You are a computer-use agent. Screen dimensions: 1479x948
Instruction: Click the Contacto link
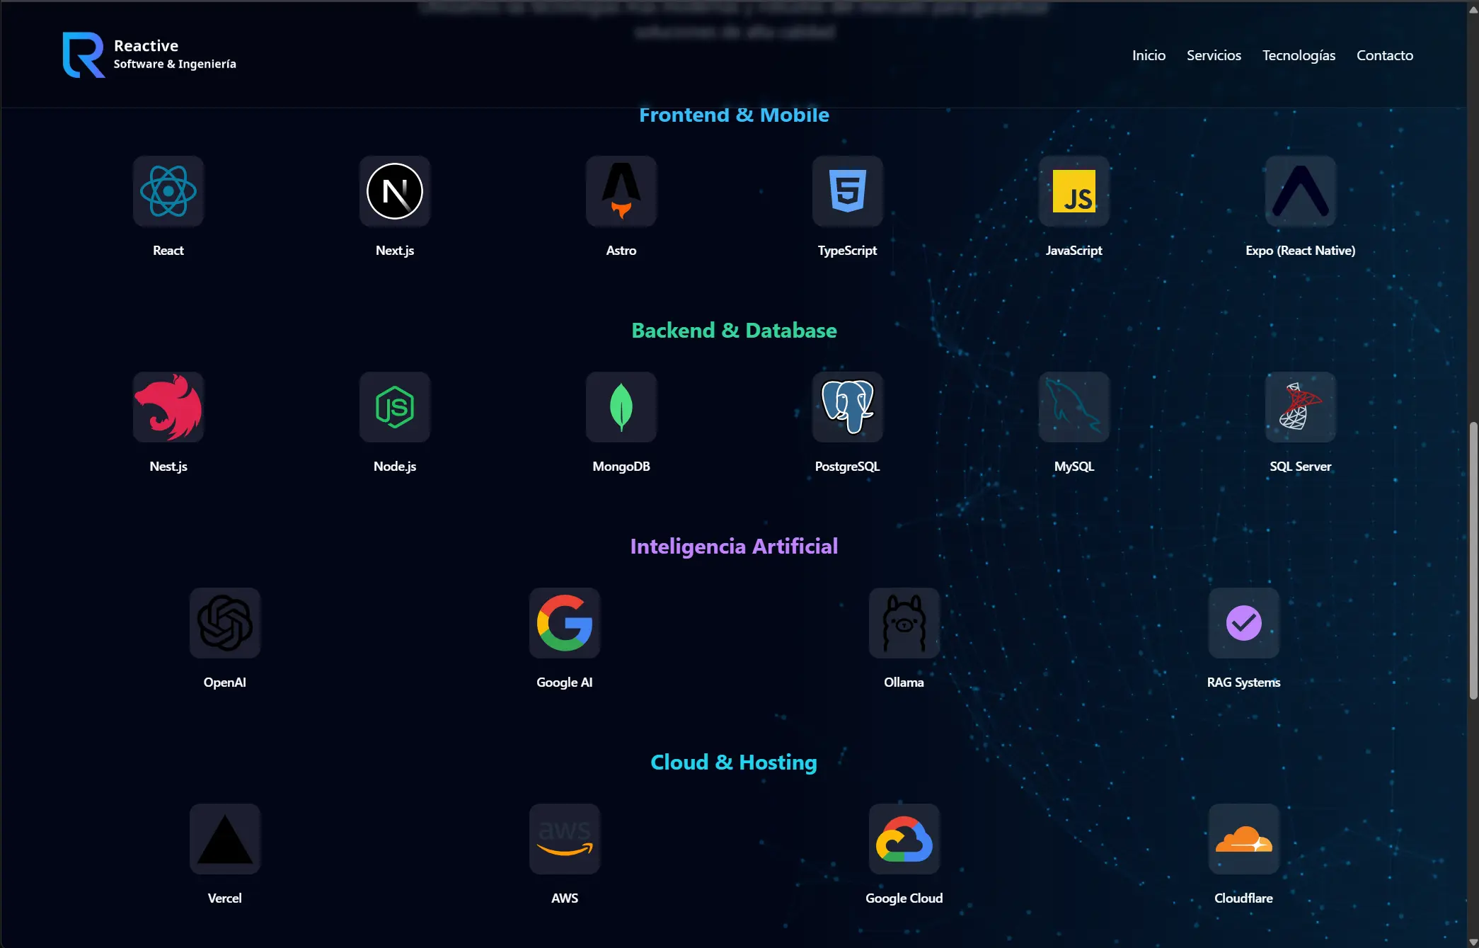tap(1385, 55)
